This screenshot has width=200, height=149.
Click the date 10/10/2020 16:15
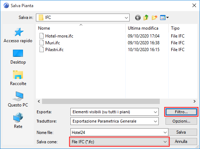144,50
